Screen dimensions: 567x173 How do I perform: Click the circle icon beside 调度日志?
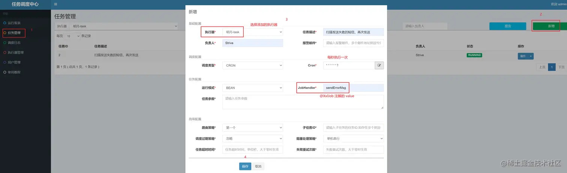point(5,43)
